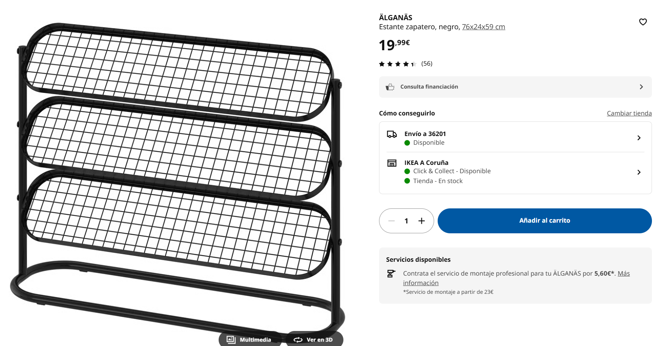Open the 76x24x59 cm dimensions link

coord(483,27)
